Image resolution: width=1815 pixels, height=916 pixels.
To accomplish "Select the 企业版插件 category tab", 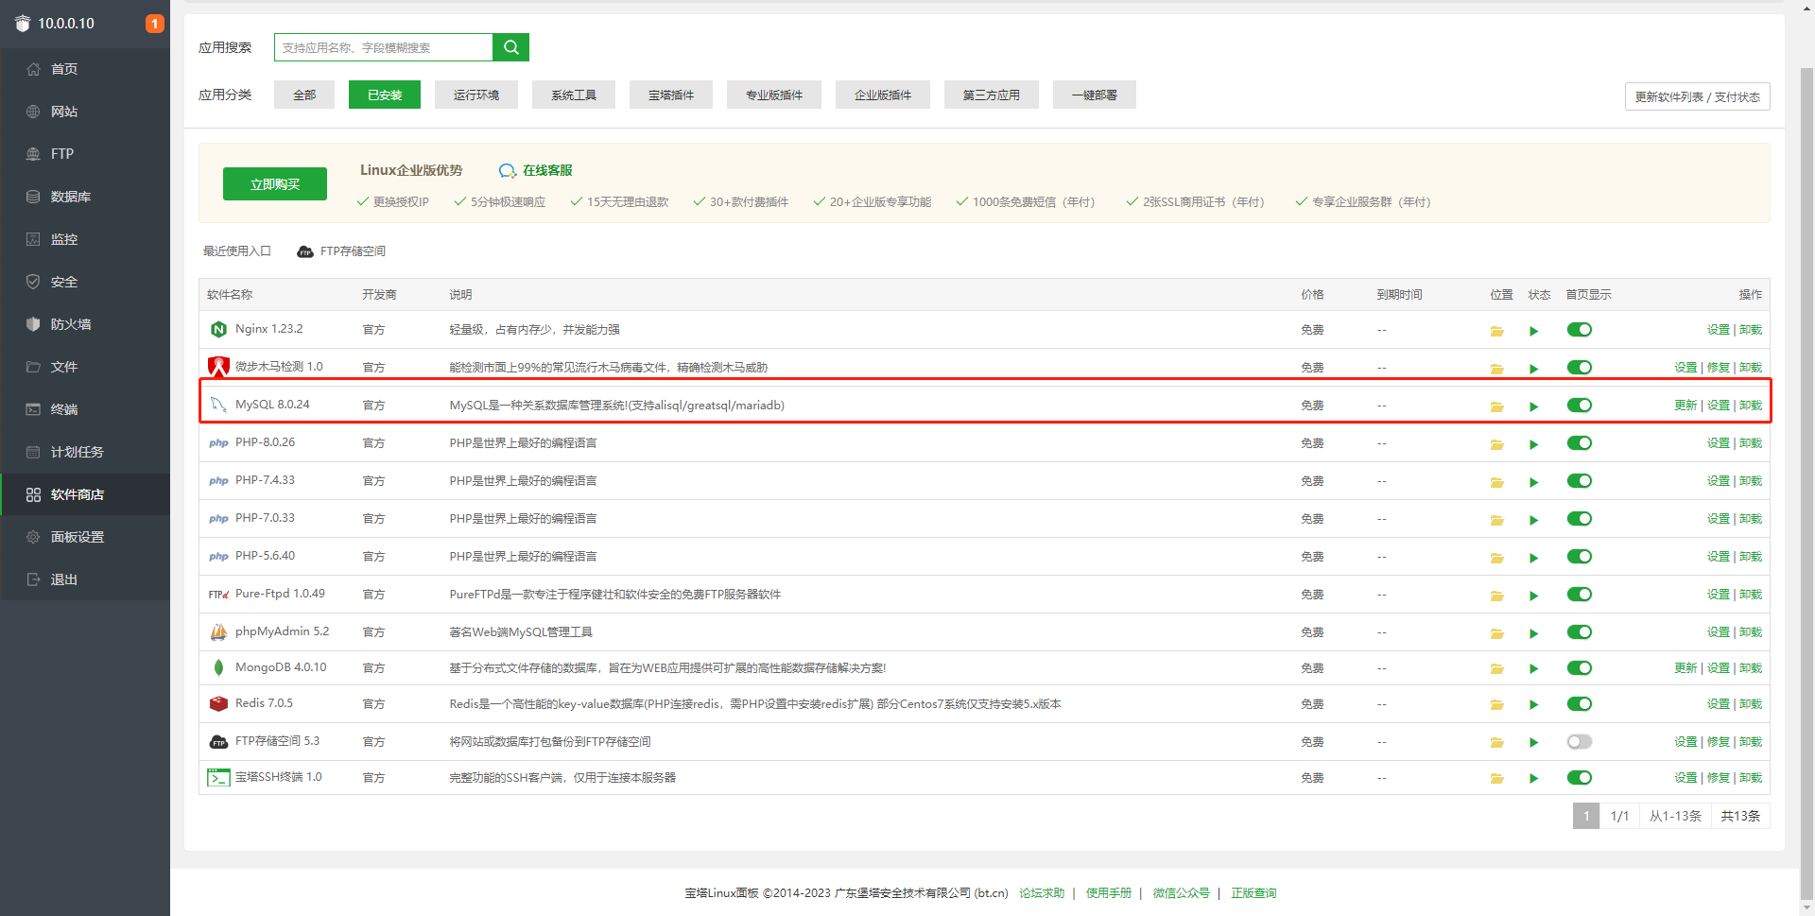I will pyautogui.click(x=883, y=95).
